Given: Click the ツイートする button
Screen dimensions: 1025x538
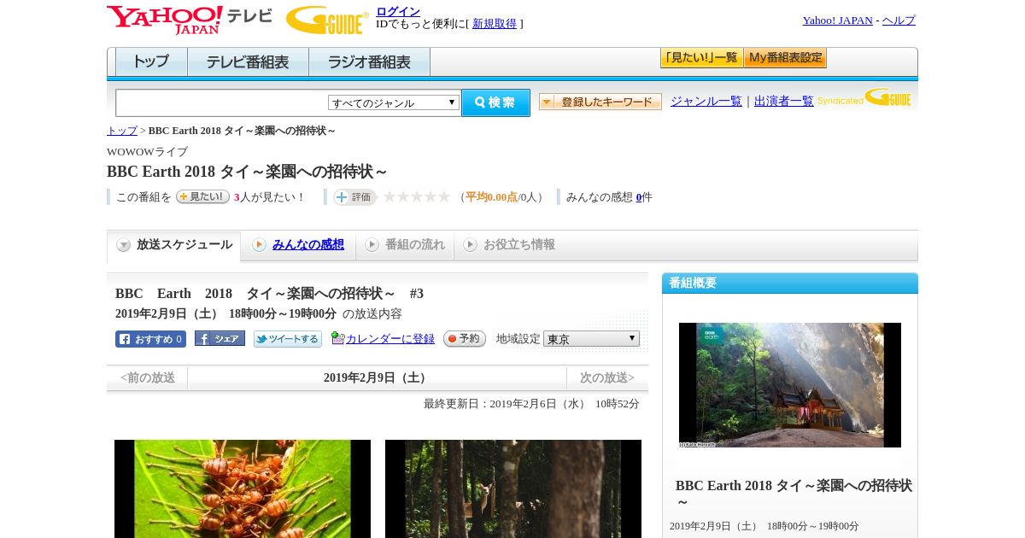Looking at the screenshot, I should (x=288, y=339).
